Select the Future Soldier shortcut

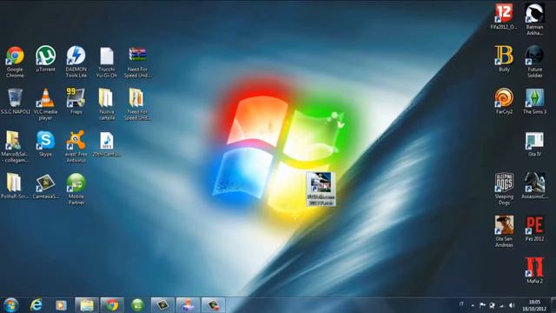(x=534, y=61)
